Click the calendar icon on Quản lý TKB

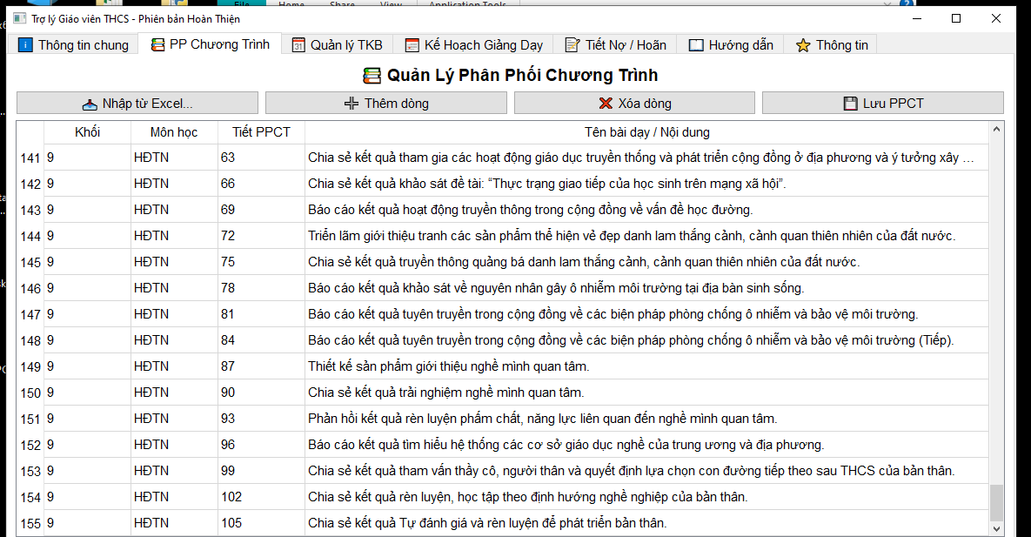[x=298, y=45]
